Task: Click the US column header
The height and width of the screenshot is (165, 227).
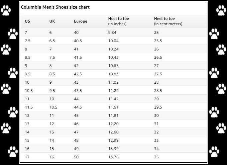Action: [27, 21]
